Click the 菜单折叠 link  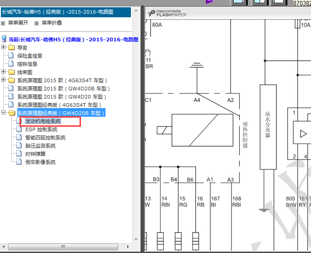pyautogui.click(x=52, y=23)
